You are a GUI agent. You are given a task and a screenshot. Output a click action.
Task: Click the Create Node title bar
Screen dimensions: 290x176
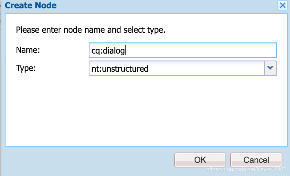click(140, 6)
